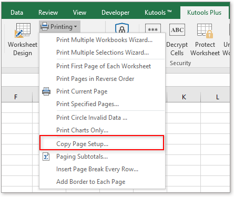This screenshot has width=234, height=197.
Task: Switch to the Data tab
Action: point(17,13)
